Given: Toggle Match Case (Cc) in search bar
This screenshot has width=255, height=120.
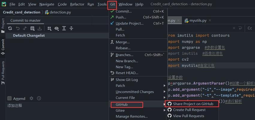Looking at the screenshot, I should point(250,28).
